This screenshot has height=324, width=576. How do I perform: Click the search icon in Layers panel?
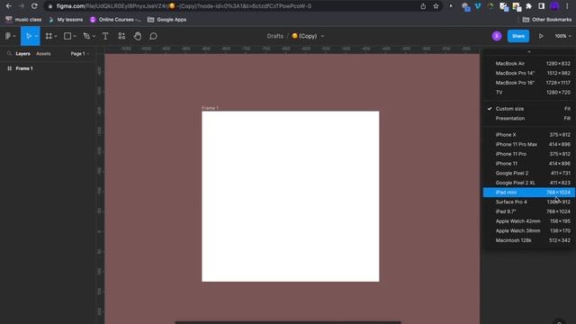coord(9,54)
